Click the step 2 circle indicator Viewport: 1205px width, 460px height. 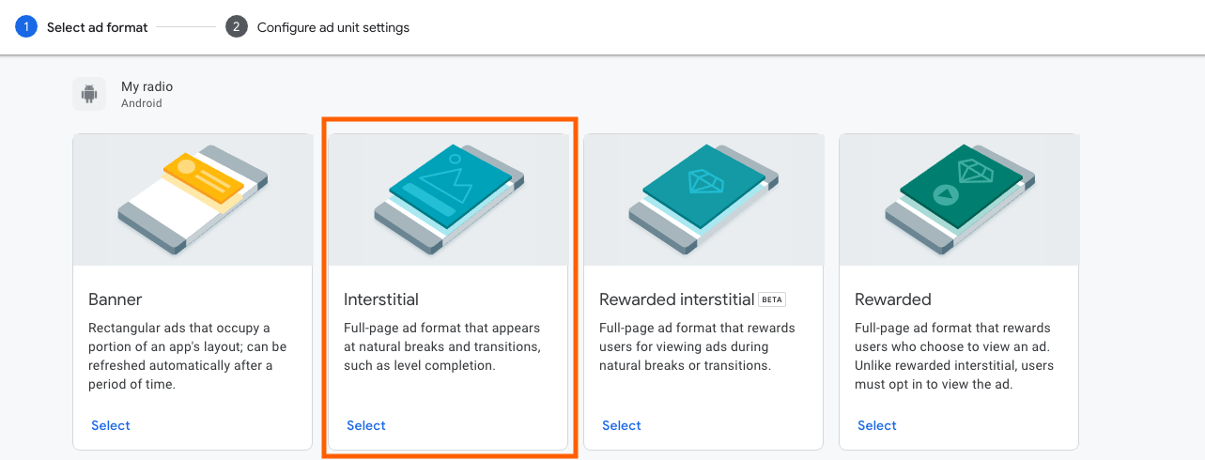(x=236, y=27)
